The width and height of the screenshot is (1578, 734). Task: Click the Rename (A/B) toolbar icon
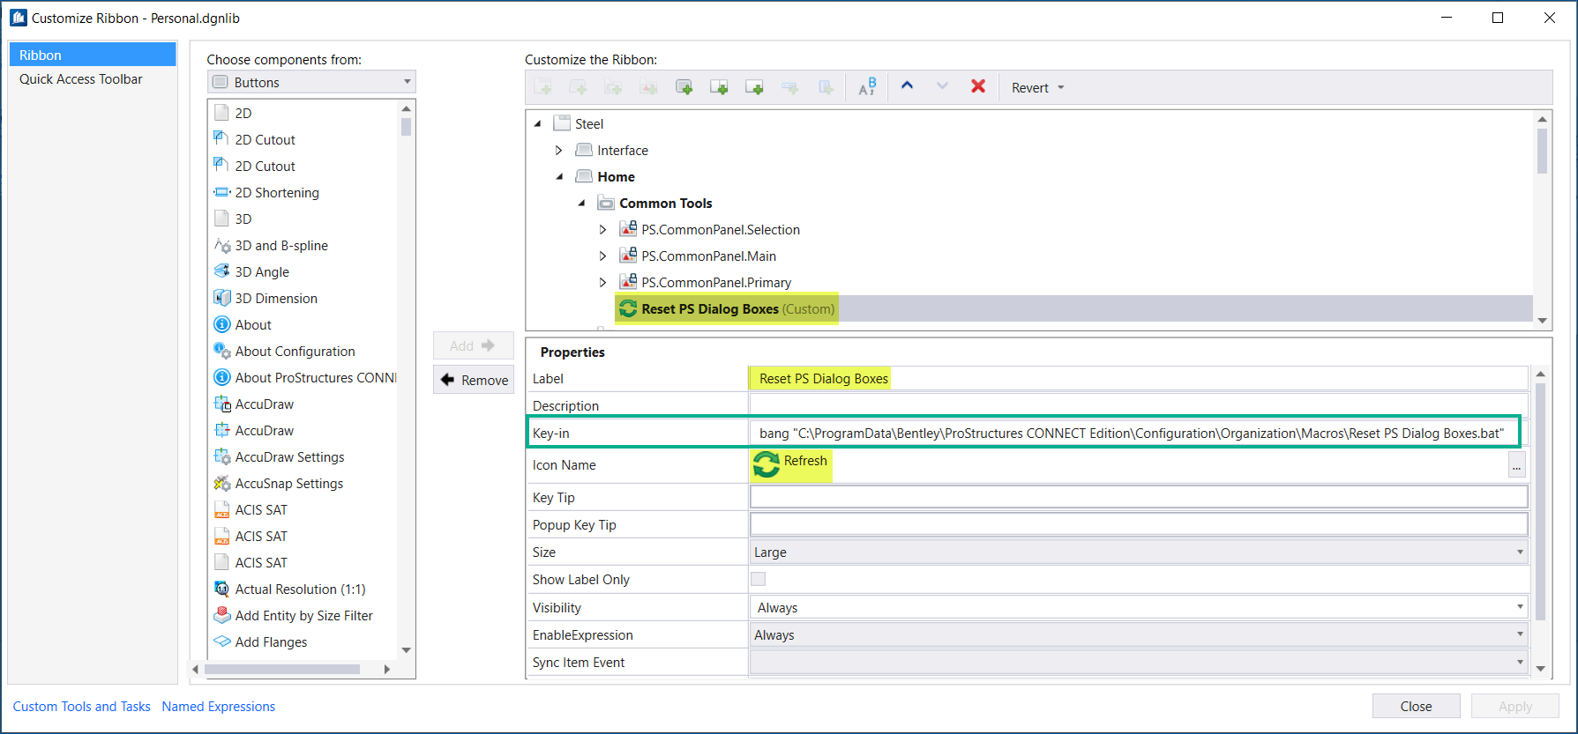pyautogui.click(x=867, y=86)
